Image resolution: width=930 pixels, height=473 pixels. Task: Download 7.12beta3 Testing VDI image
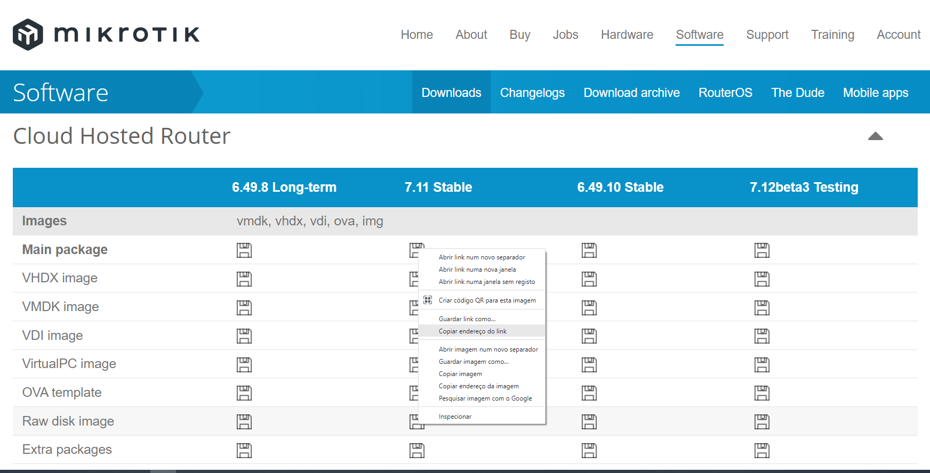pyautogui.click(x=762, y=336)
